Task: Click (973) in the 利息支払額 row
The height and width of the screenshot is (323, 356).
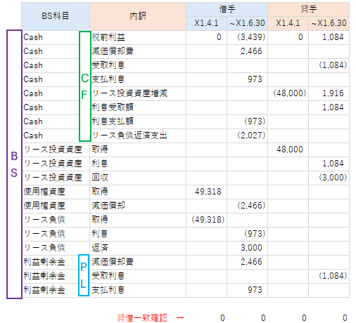Action: click(x=247, y=121)
